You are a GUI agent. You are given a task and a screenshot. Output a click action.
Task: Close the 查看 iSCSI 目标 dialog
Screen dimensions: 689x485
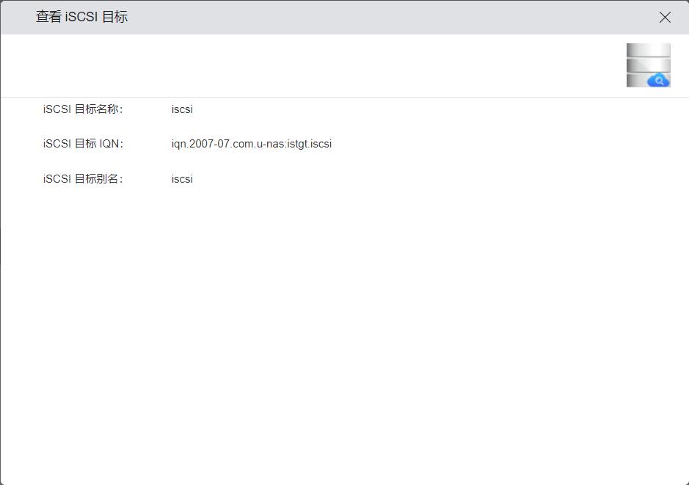[x=665, y=18]
